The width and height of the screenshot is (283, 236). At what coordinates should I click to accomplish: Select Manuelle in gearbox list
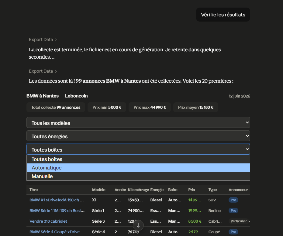point(138,176)
